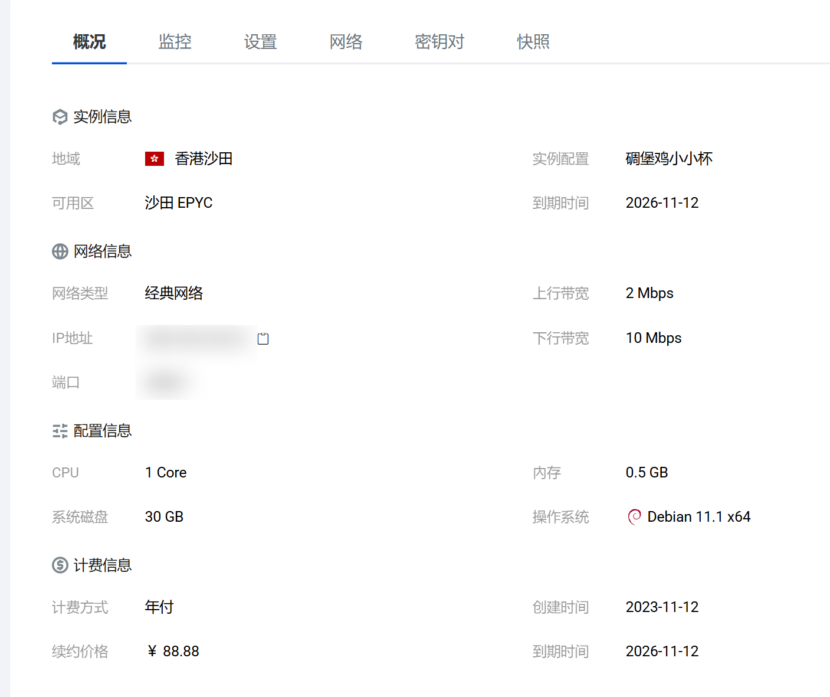Open the 监控 tab

(175, 42)
